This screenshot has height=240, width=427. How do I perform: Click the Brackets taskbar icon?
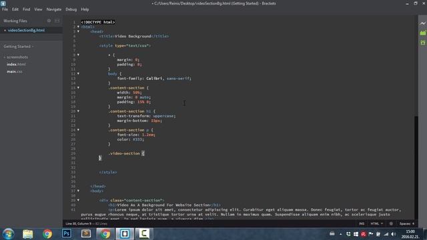click(125, 234)
